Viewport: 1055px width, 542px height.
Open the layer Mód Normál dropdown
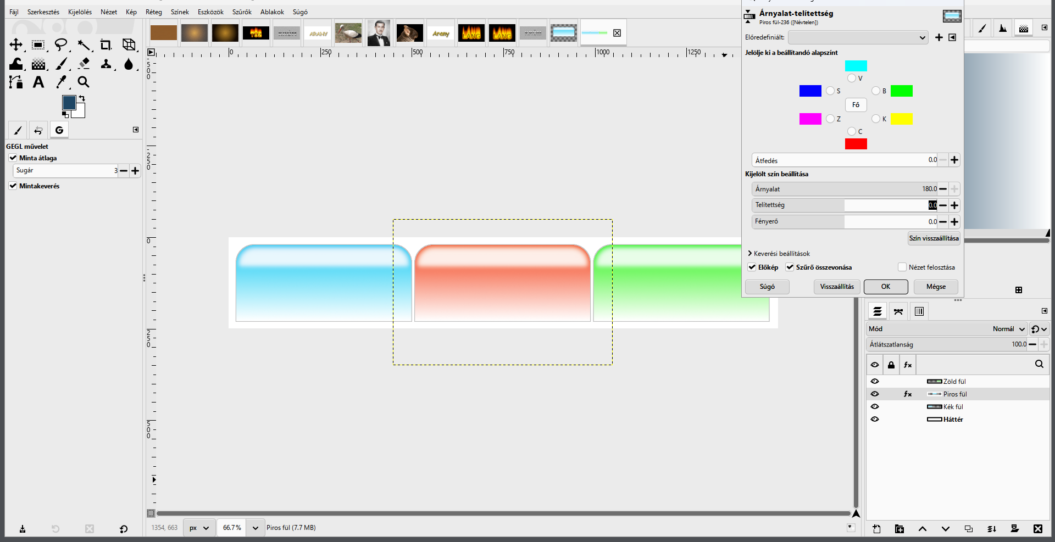pos(947,329)
